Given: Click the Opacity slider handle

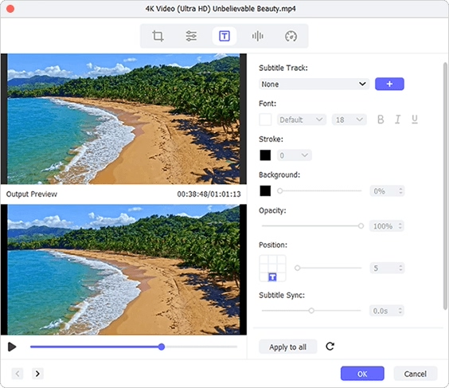Looking at the screenshot, I should point(361,226).
